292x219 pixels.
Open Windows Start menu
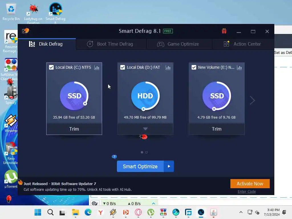pos(38,212)
